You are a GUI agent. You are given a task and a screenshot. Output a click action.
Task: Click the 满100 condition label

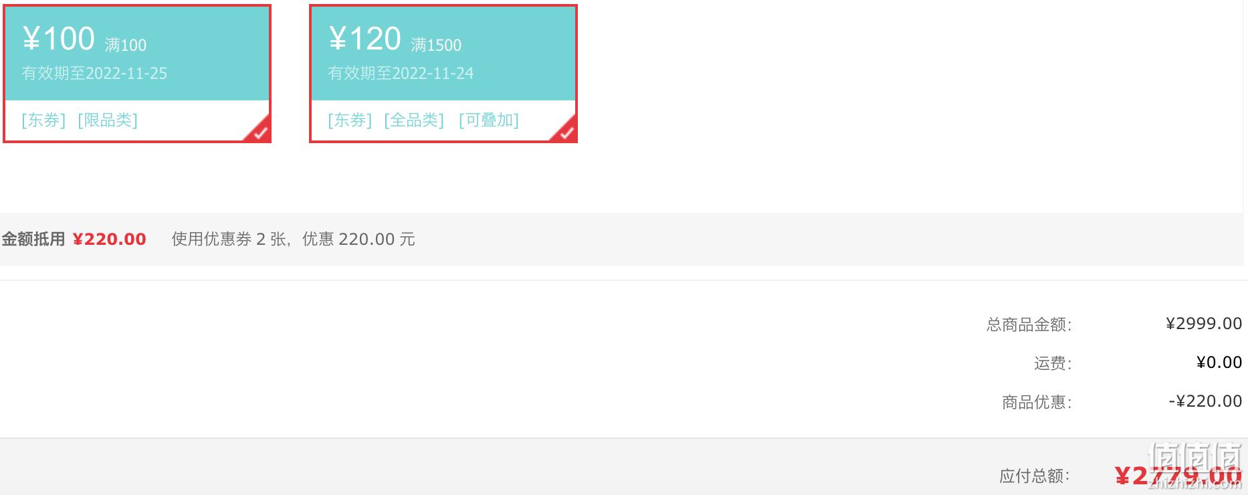point(126,45)
